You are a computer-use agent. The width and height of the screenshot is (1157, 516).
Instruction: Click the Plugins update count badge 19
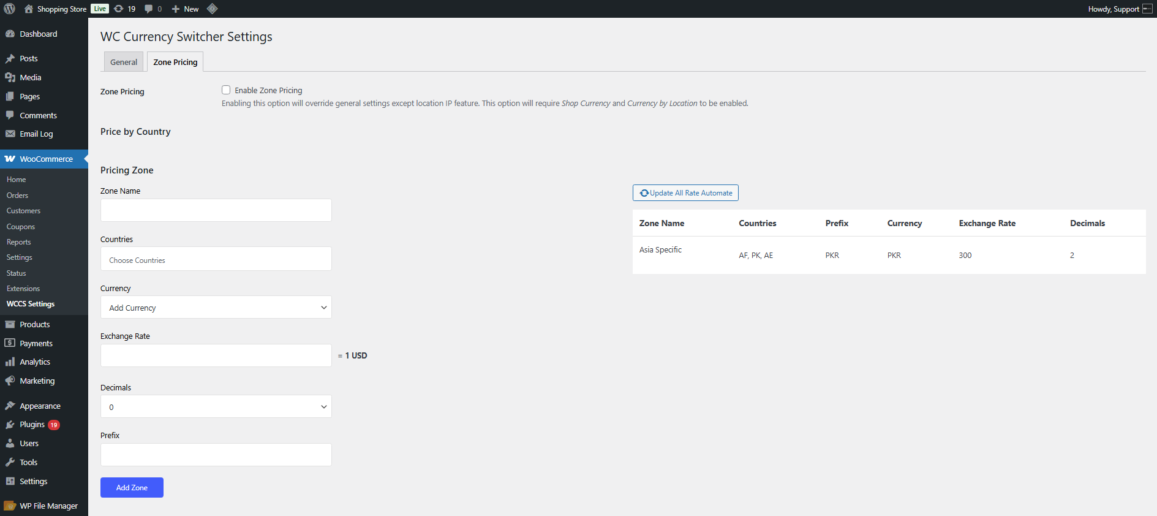click(54, 425)
